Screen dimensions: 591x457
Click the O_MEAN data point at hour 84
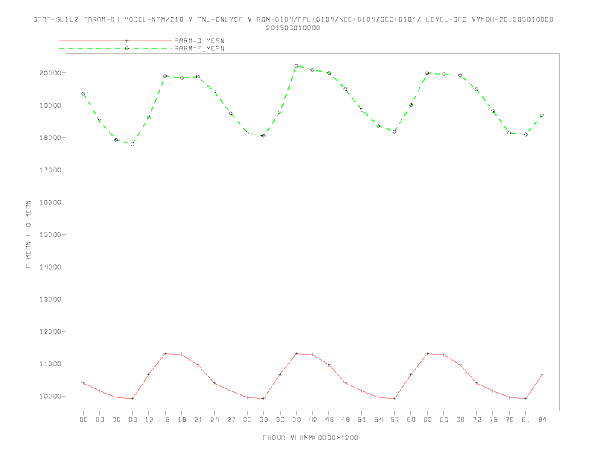542,374
